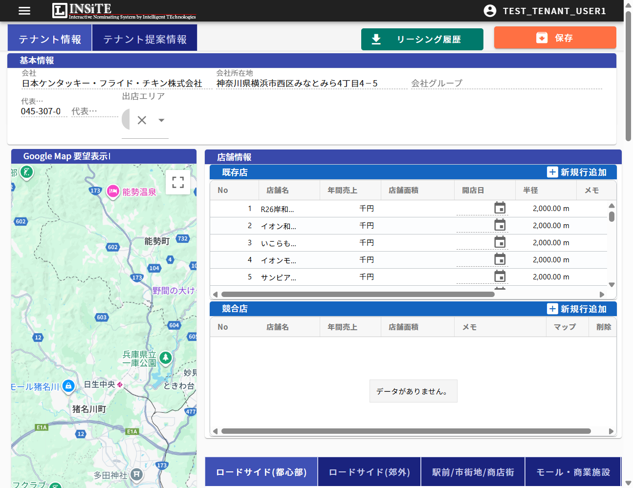Image resolution: width=633 pixels, height=488 pixels.
Task: Select the 駅前/市街地/商店街 tab
Action: [472, 471]
